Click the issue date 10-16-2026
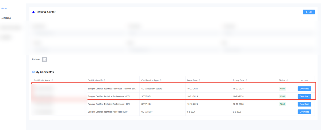Image resolution: width=321 pixels, height=130 pixels. (x=192, y=104)
